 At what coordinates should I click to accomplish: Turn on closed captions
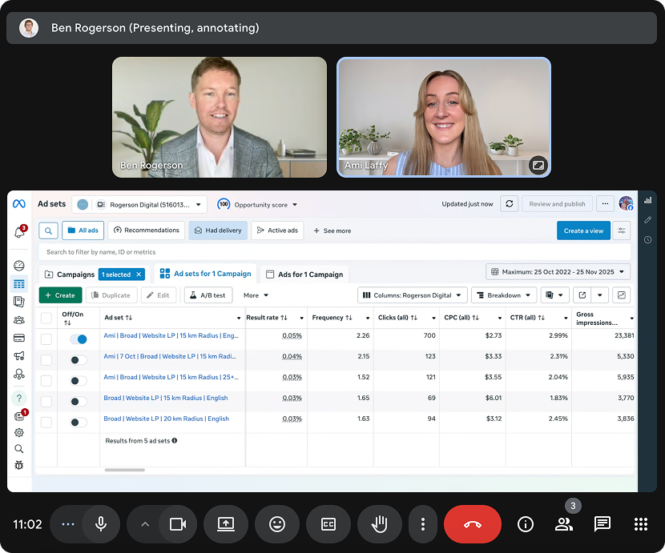[328, 524]
